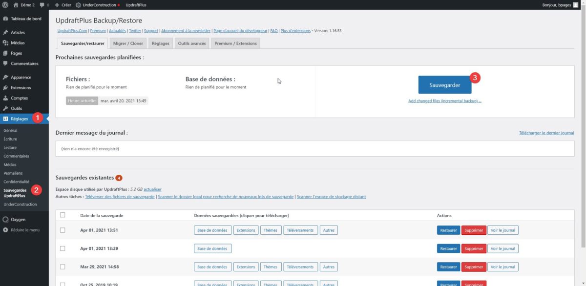Open the UnderConstruction gear in the admin bar

point(79,5)
